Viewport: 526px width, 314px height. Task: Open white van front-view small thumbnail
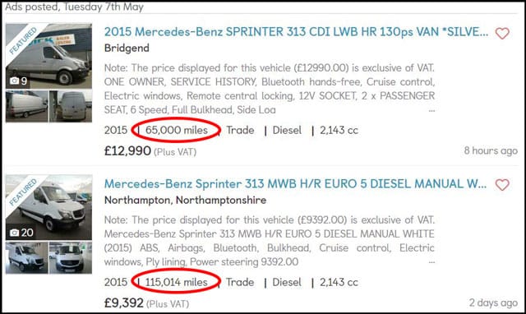(71, 257)
